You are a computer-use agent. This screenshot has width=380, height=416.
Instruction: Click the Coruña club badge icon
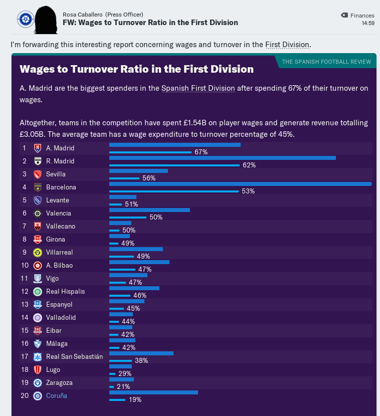(37, 396)
